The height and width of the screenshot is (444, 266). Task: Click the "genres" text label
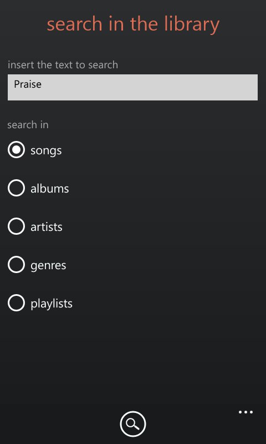pyautogui.click(x=48, y=266)
